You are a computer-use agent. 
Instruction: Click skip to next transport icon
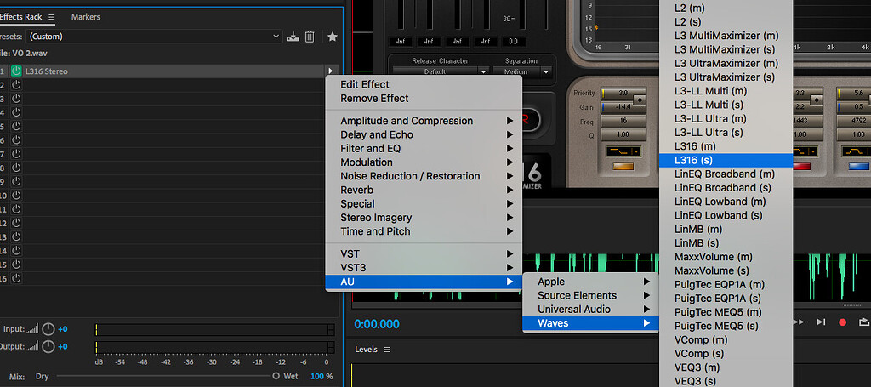[x=821, y=322]
